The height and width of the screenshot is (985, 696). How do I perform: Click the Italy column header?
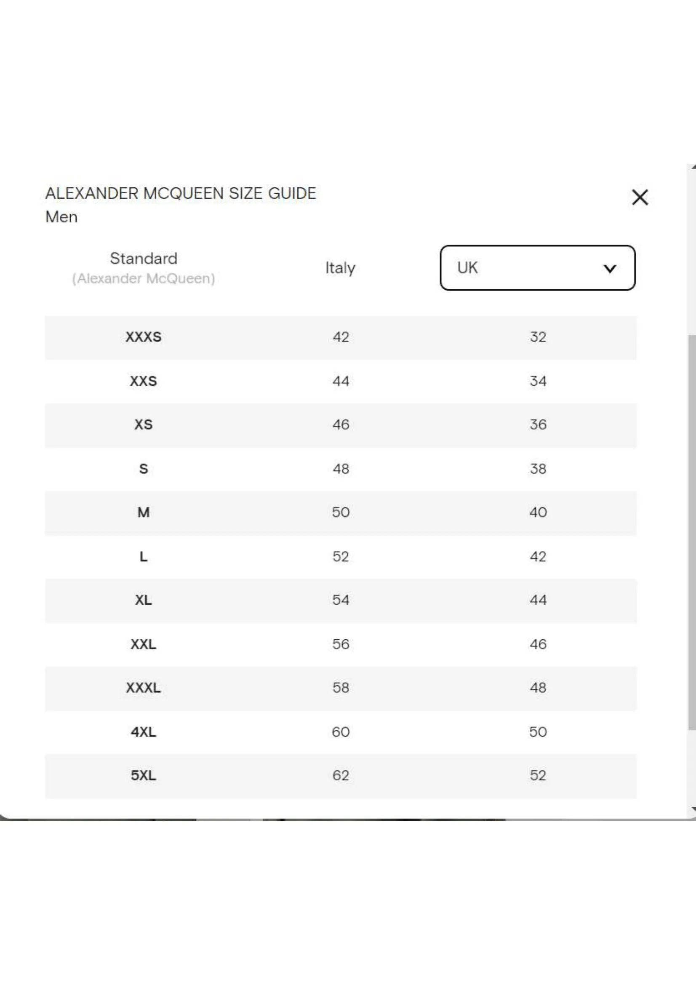click(340, 268)
